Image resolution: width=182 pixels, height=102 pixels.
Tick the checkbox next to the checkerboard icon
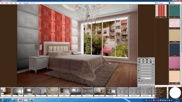click(141, 62)
